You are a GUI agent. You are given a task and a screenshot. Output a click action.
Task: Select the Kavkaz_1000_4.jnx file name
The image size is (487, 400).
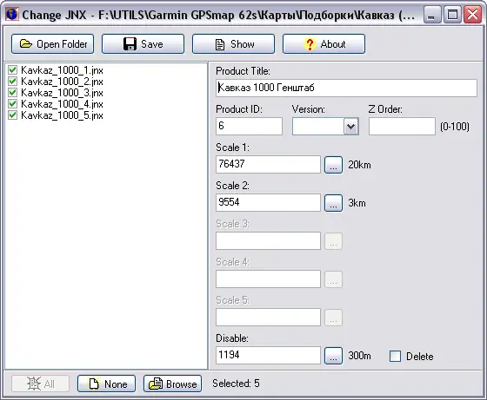pos(62,104)
